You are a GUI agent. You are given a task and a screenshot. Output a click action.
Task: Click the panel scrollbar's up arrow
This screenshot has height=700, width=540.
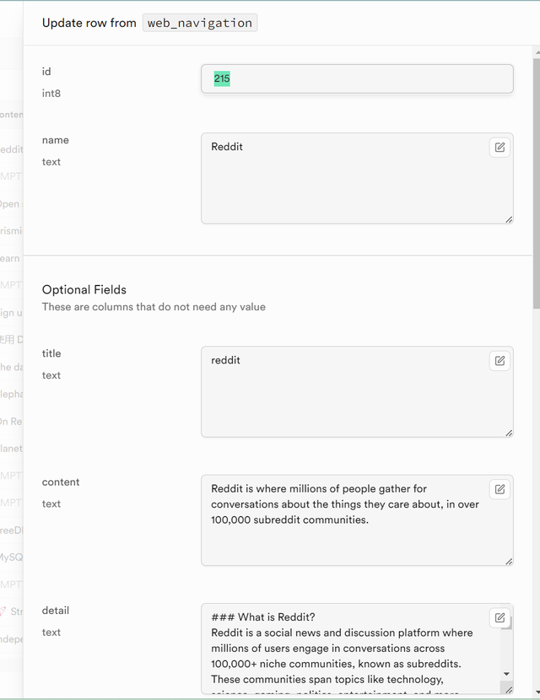click(536, 51)
